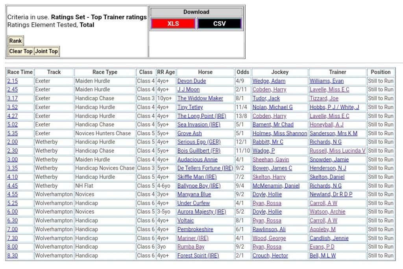View jockey Wedge, Adam profile
Image resolution: width=403 pixels, height=269 pixels.
tap(269, 81)
